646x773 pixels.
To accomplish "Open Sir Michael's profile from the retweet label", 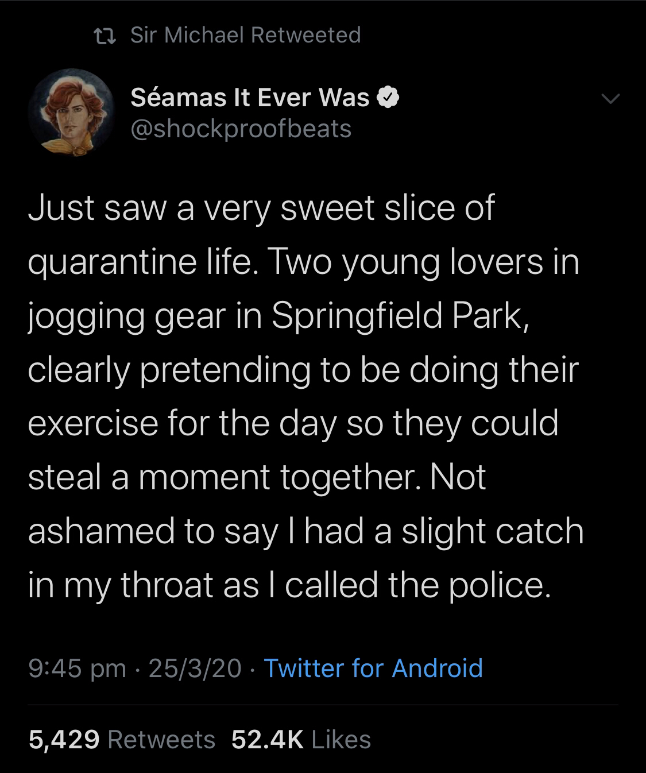I will [x=188, y=36].
